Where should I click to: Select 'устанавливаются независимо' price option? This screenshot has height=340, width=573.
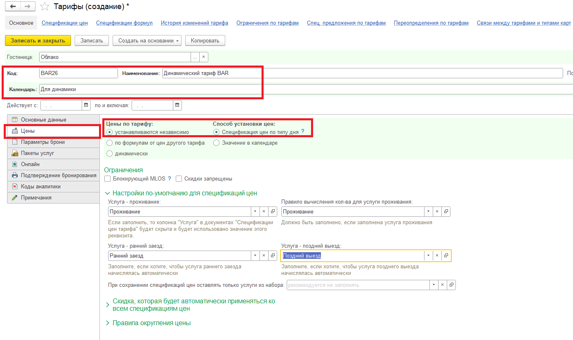(x=109, y=132)
